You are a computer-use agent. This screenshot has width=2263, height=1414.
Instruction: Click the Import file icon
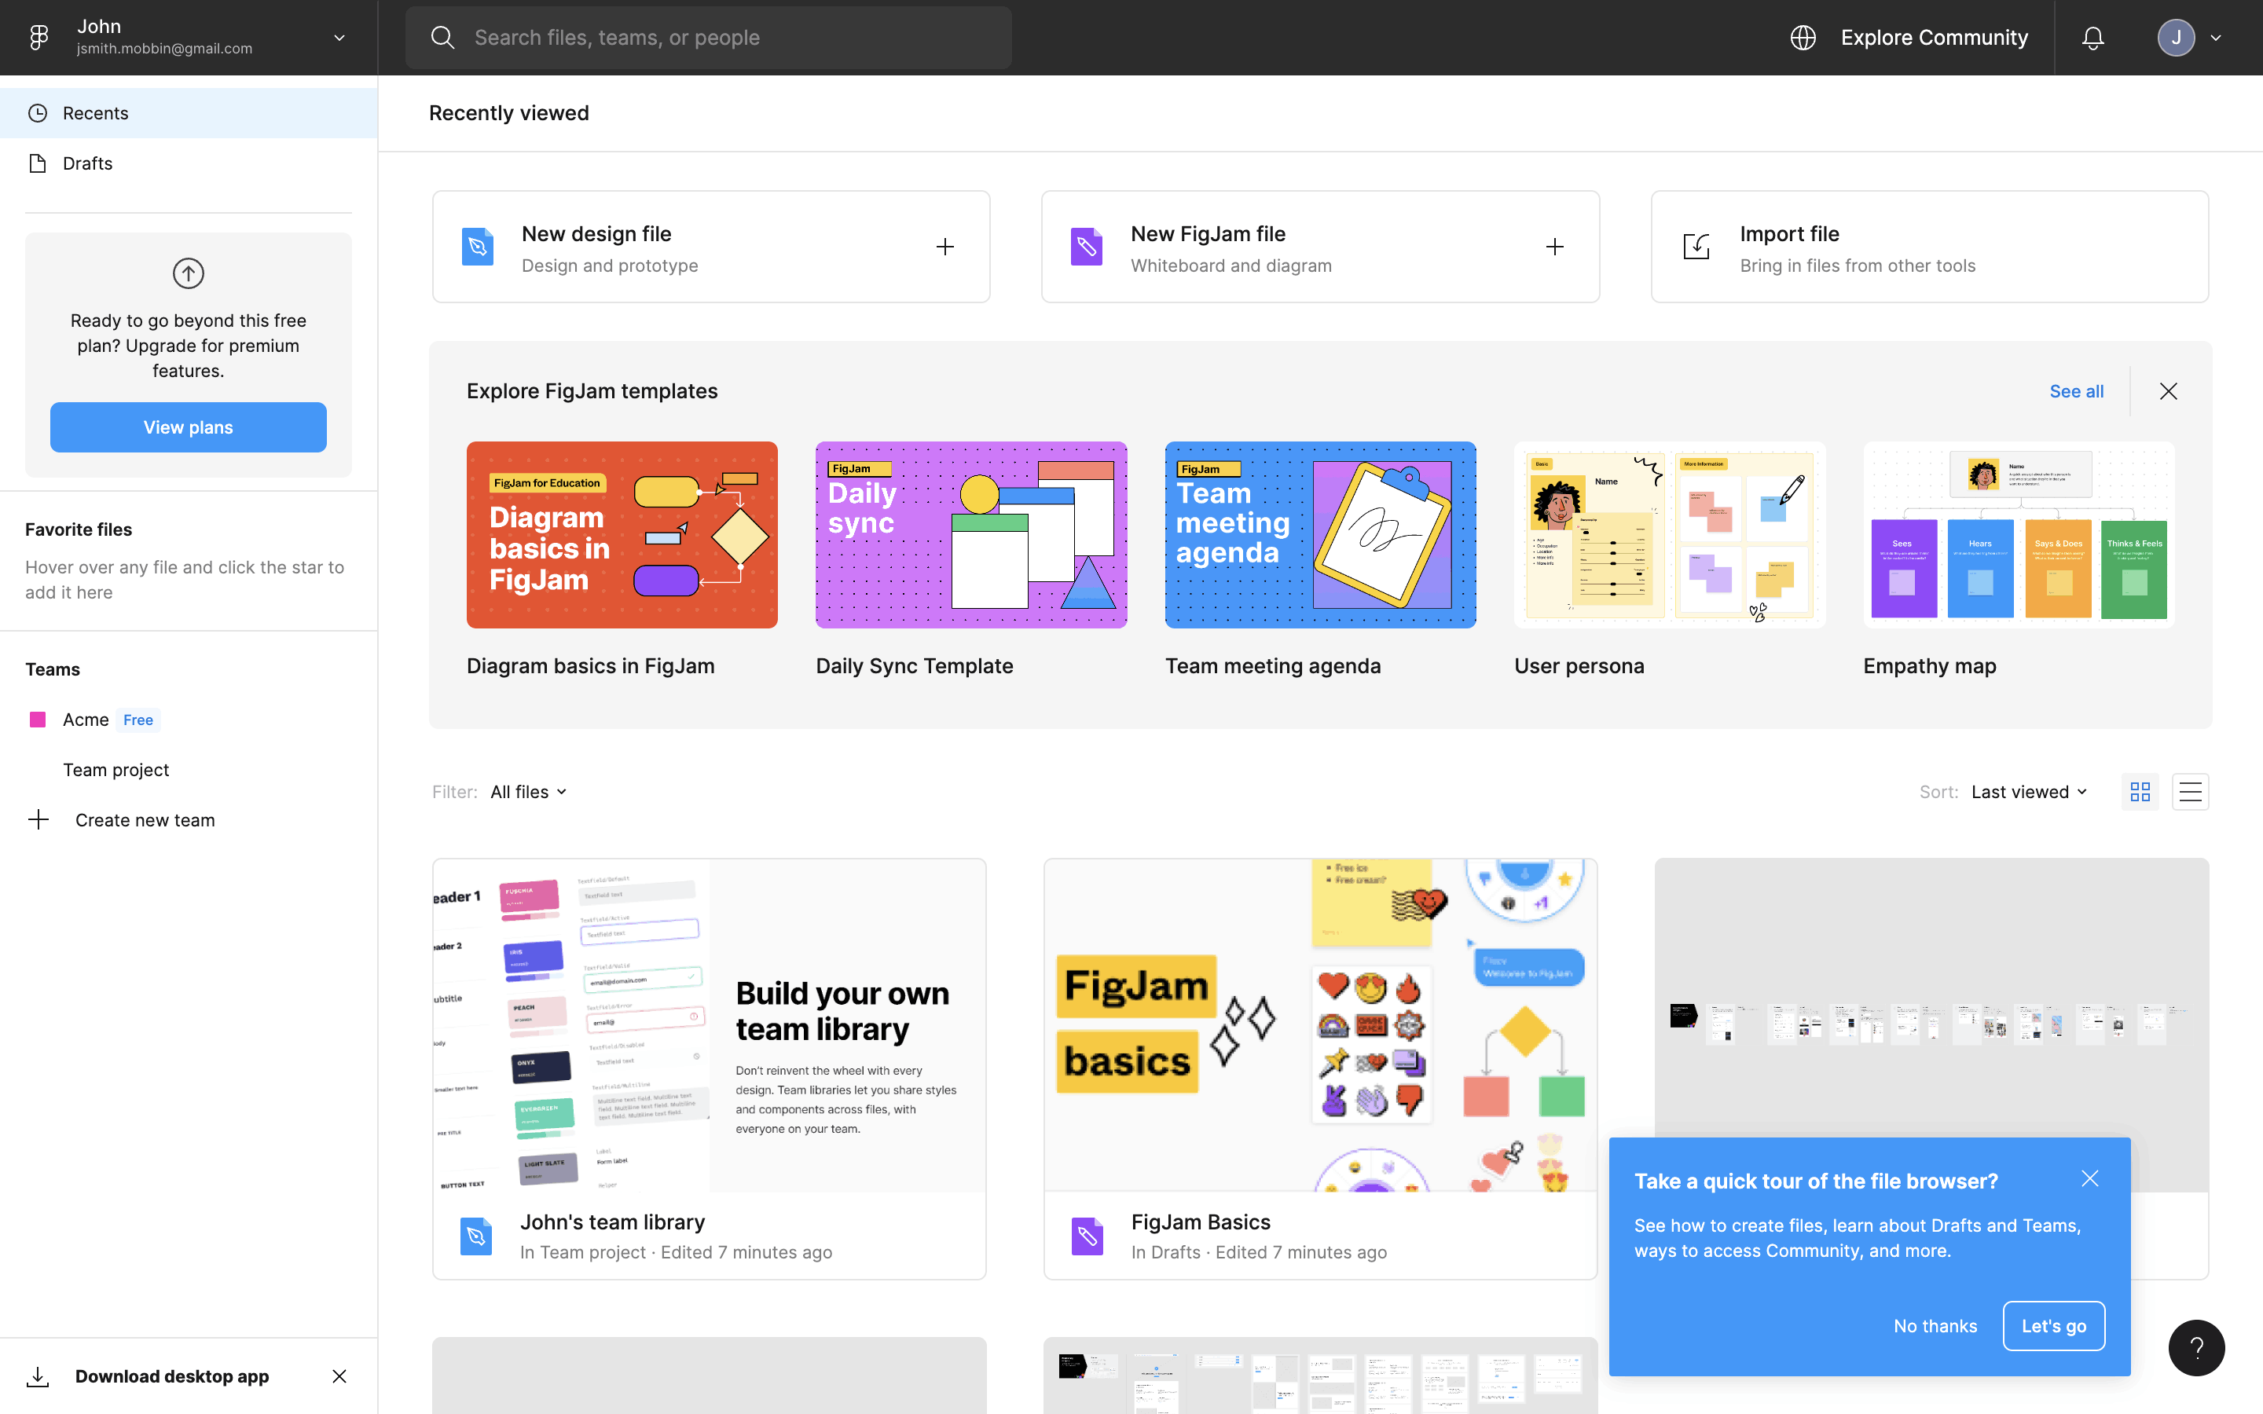click(x=1696, y=247)
